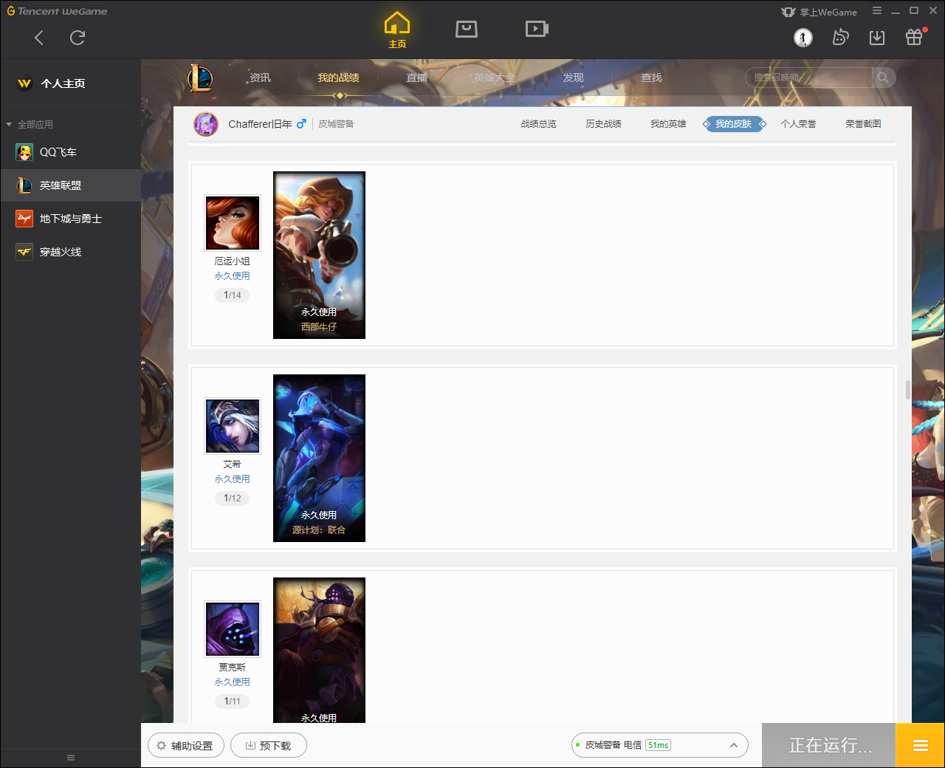
Task: Expand the 皮城警备 电信 server selector
Action: [x=660, y=745]
